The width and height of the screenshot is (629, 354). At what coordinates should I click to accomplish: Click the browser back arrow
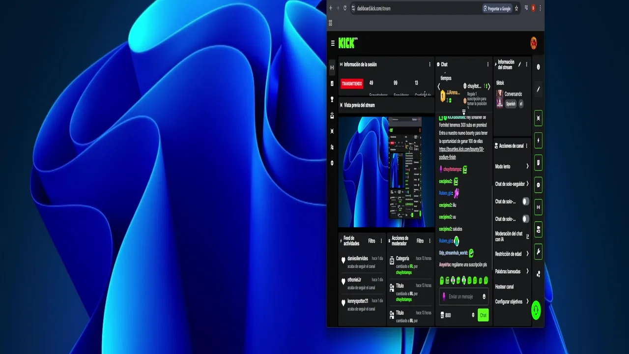coord(331,8)
